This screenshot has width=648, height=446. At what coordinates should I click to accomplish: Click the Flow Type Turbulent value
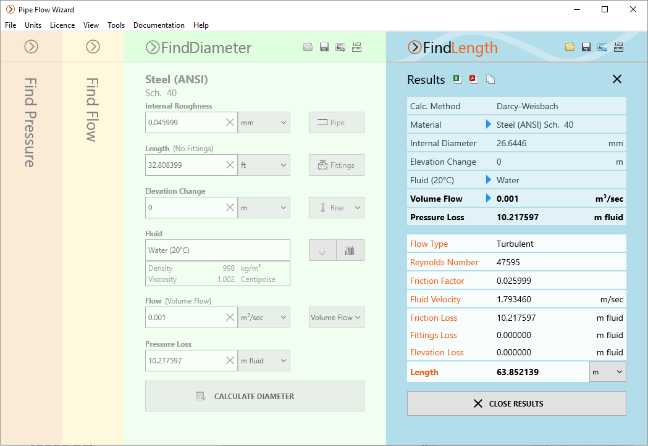pyautogui.click(x=515, y=244)
